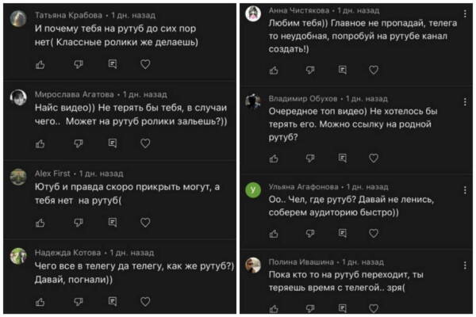Dislike Мирослава Агатова's comment
476x317 pixels.
click(x=78, y=143)
